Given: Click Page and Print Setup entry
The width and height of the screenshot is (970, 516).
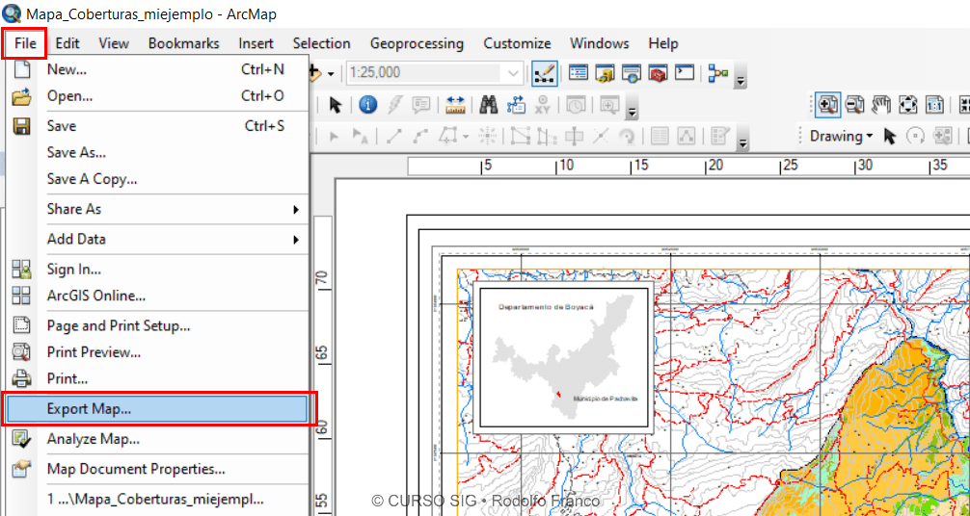Looking at the screenshot, I should click(119, 326).
